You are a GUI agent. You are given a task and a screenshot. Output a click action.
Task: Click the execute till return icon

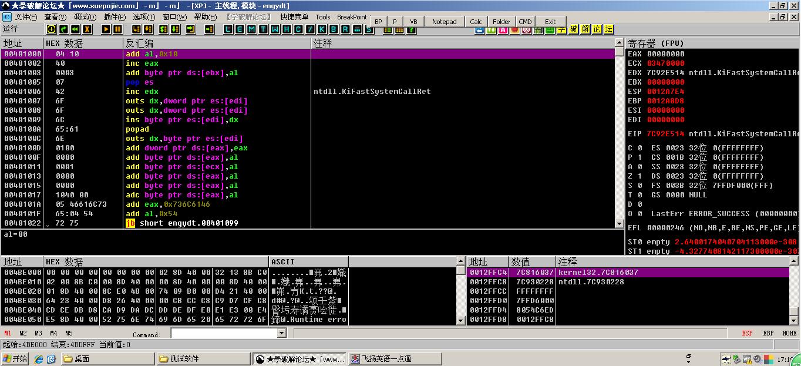pyautogui.click(x=191, y=29)
